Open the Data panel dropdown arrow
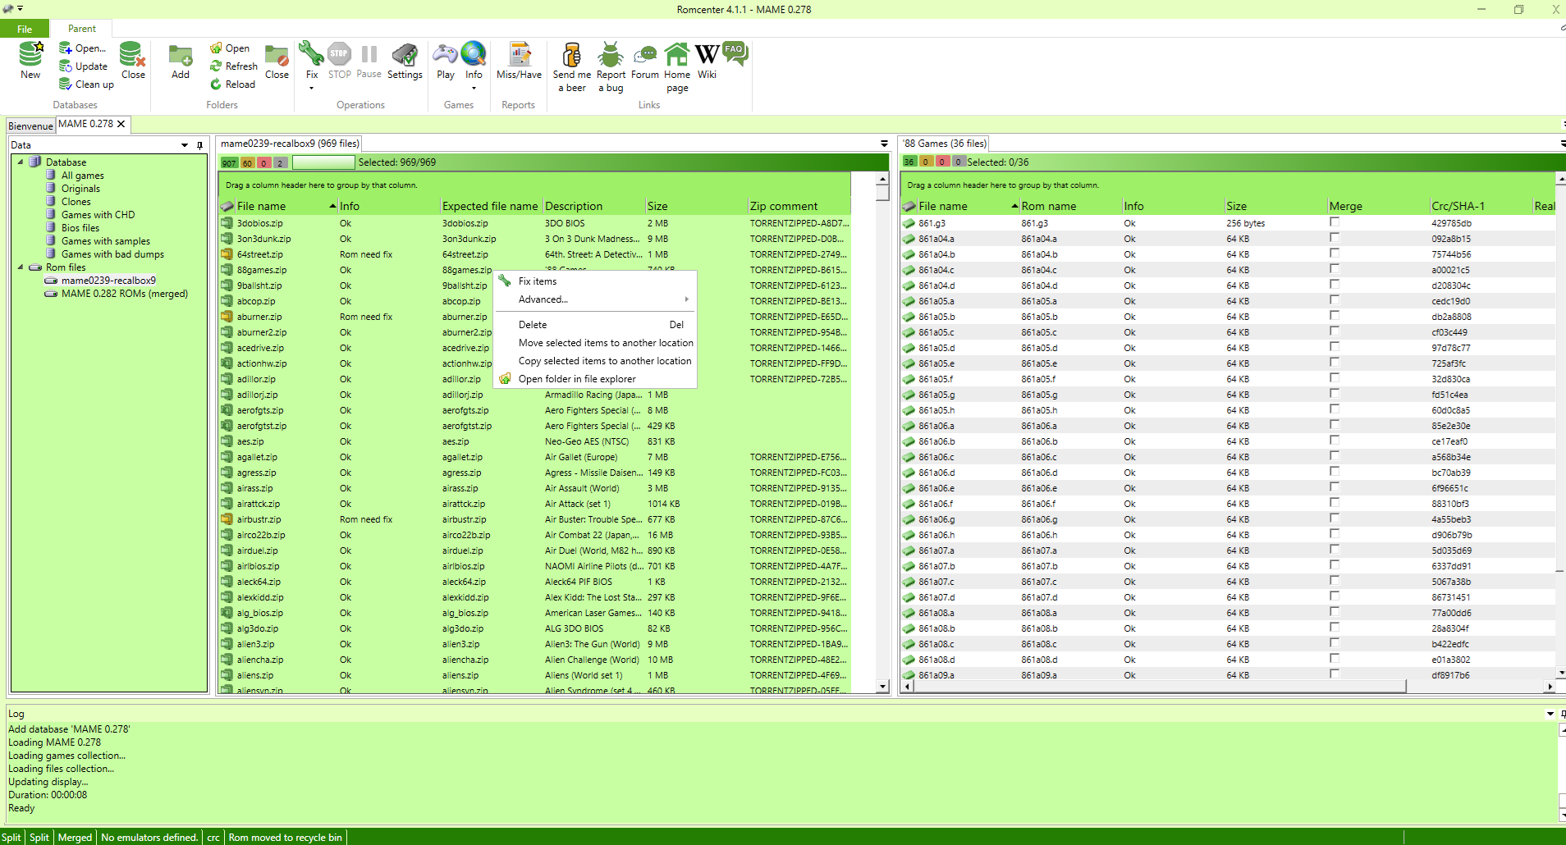This screenshot has width=1566, height=845. [185, 145]
